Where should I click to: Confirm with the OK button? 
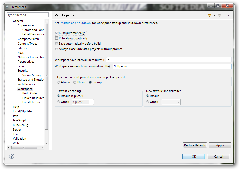(x=194, y=157)
